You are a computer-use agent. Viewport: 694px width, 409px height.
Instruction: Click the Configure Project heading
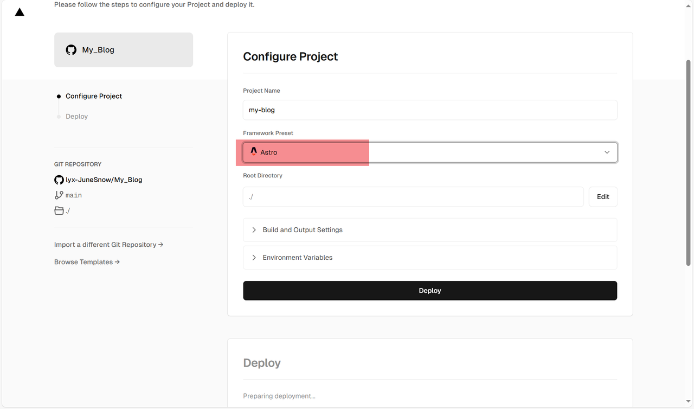290,56
